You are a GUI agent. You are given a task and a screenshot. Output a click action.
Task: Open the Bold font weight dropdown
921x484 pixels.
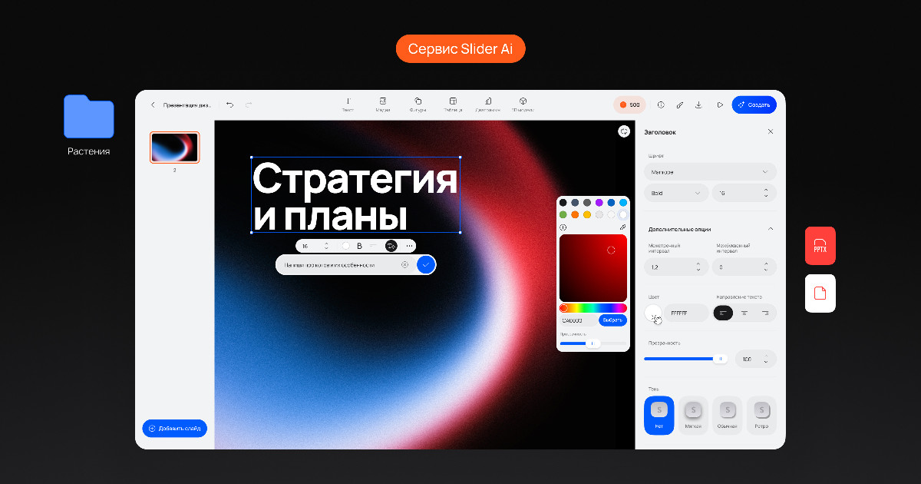coord(675,193)
